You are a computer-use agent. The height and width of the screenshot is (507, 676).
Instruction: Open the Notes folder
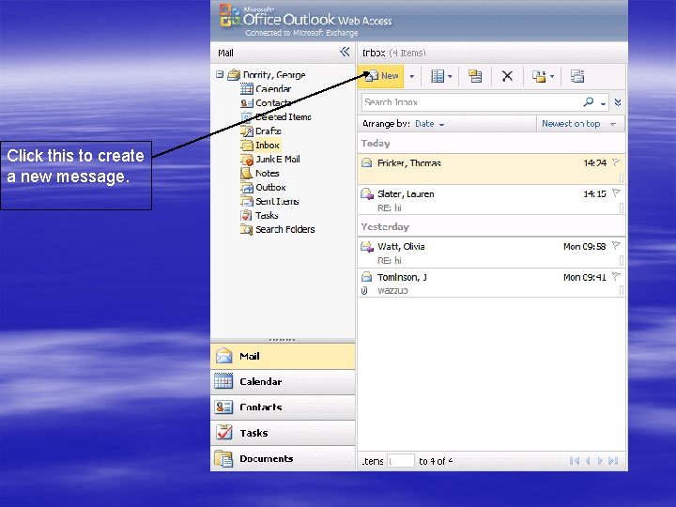[267, 174]
